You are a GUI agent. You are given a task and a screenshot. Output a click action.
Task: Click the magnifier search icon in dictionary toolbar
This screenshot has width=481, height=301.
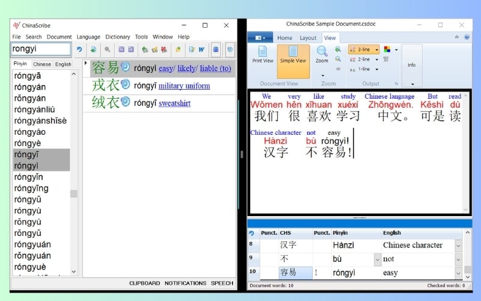(x=107, y=49)
